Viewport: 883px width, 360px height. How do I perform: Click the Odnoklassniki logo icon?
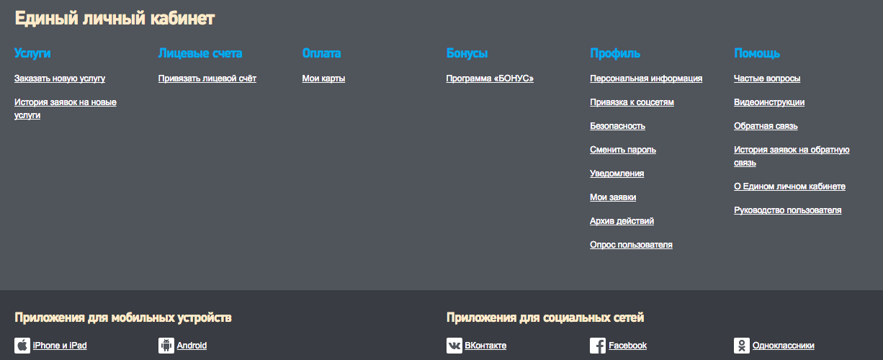[x=742, y=346]
